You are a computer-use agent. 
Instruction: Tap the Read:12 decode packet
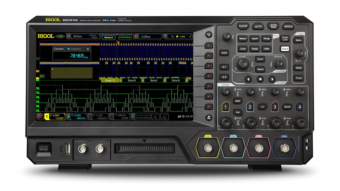110,80
